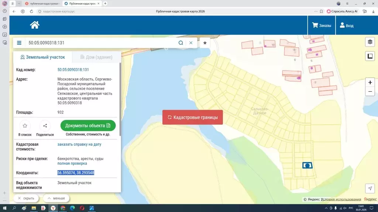The width and height of the screenshot is (378, 212).
Task: Add parcel to list with star icon
Action: pyautogui.click(x=25, y=126)
